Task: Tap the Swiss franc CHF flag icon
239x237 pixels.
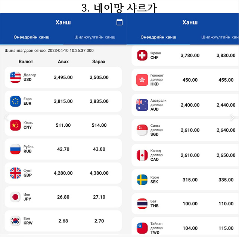Action: click(142, 56)
